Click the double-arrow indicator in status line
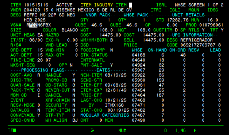229x135 pixels. [93, 130]
